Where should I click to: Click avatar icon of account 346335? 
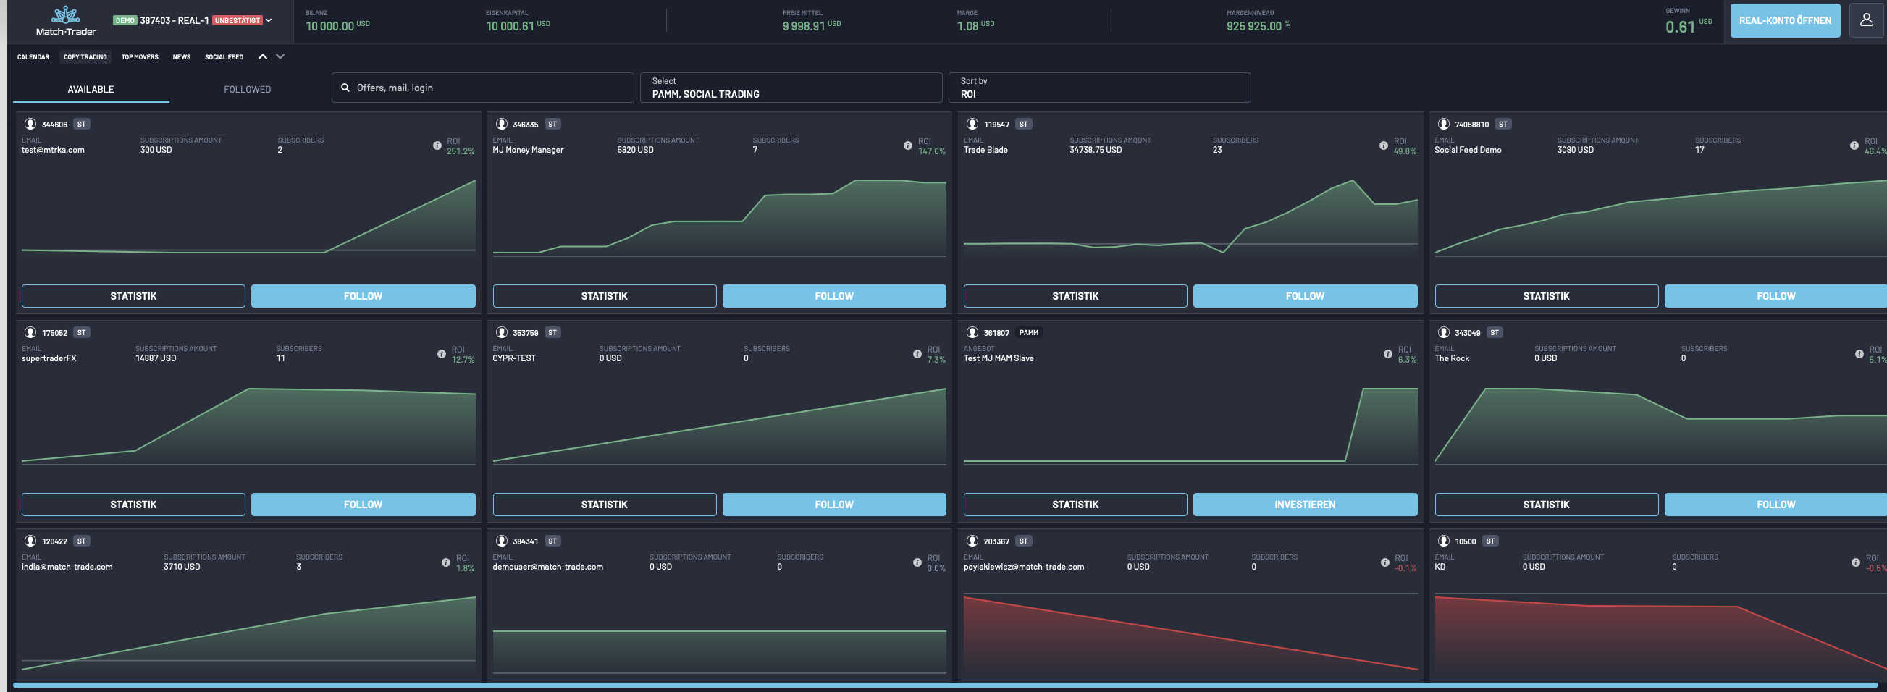click(501, 125)
